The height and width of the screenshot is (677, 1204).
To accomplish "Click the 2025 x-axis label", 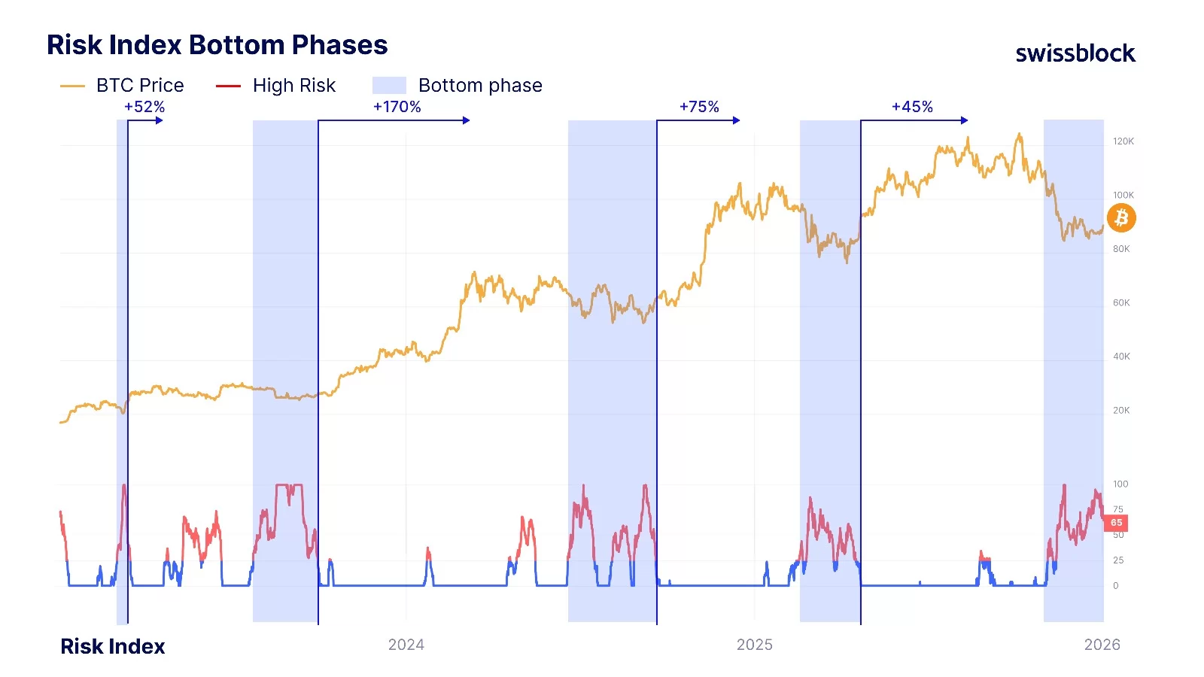I will coord(755,645).
